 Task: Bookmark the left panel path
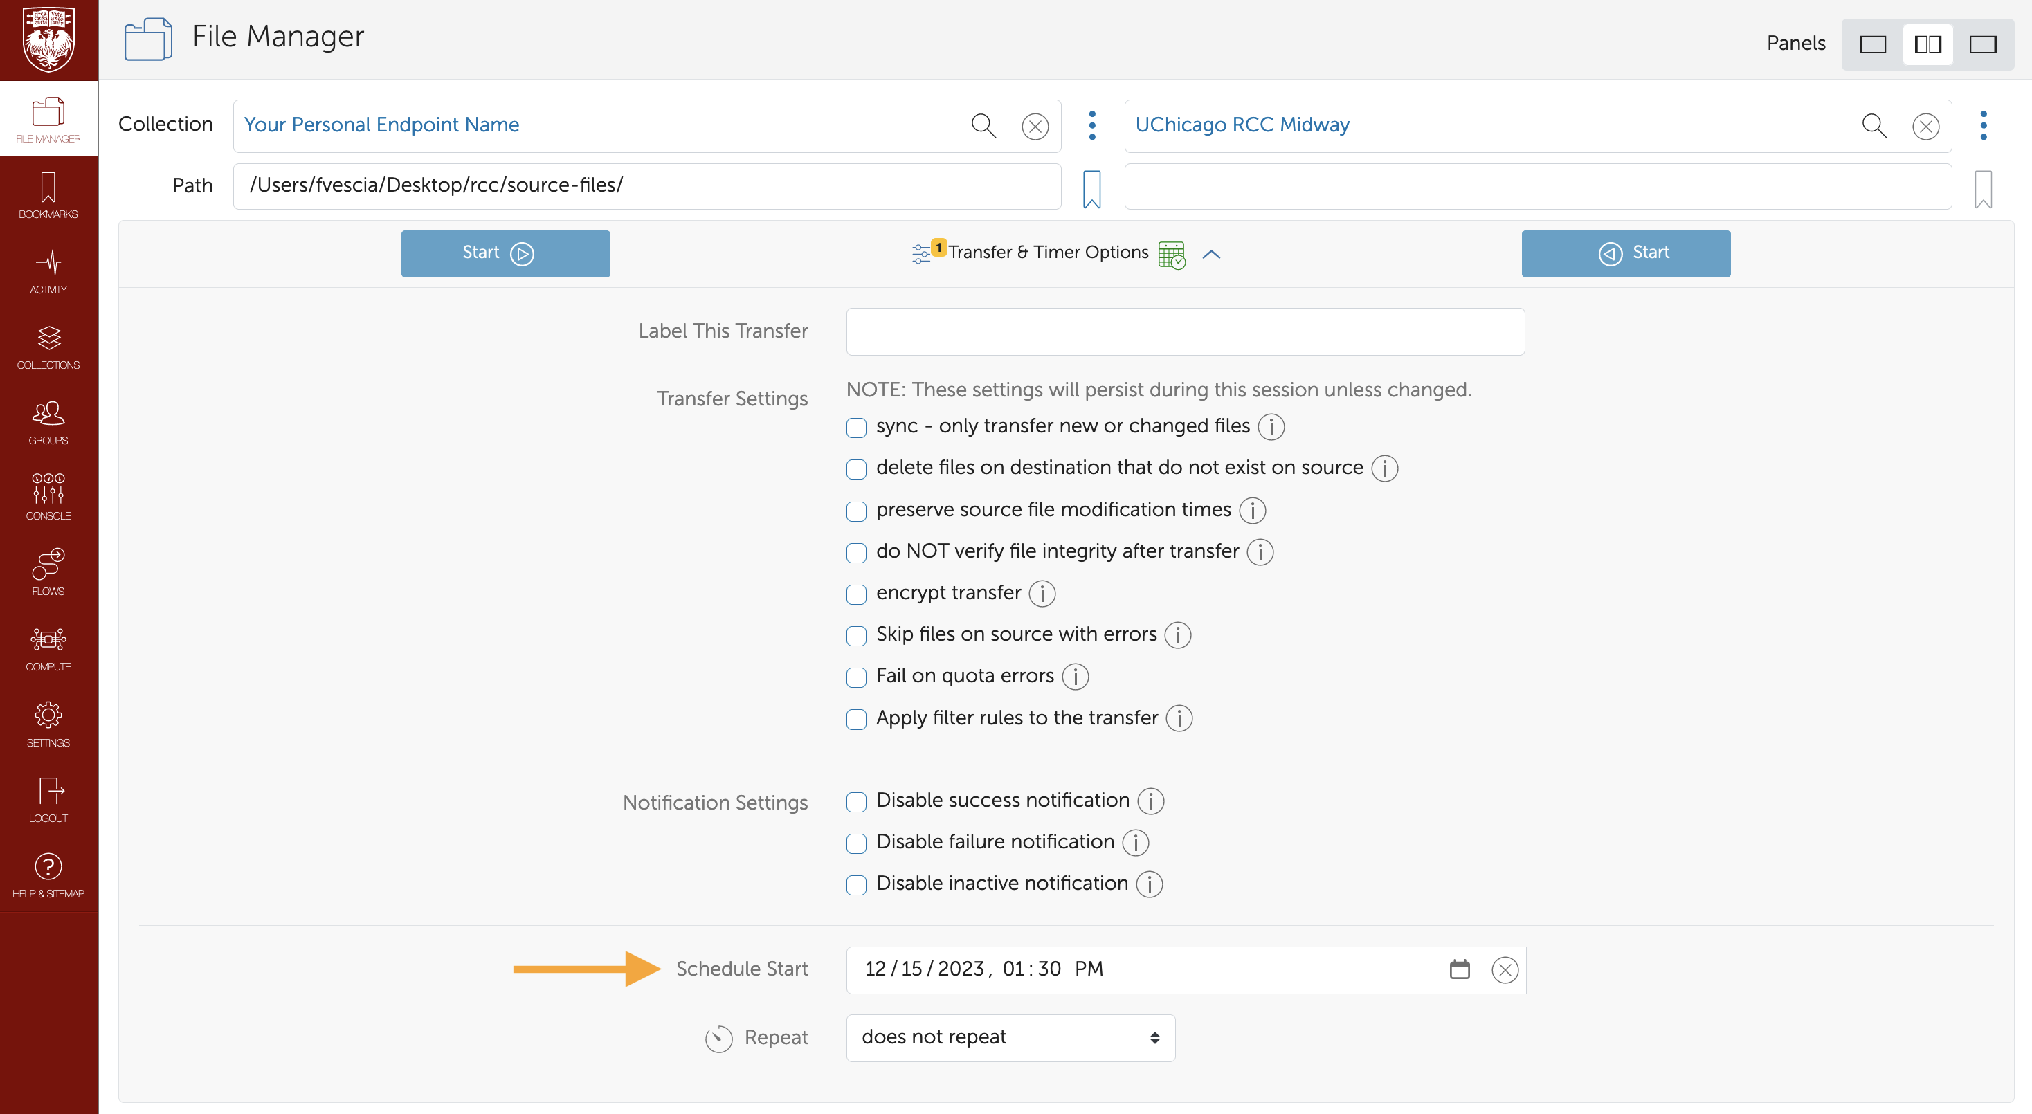click(1091, 188)
